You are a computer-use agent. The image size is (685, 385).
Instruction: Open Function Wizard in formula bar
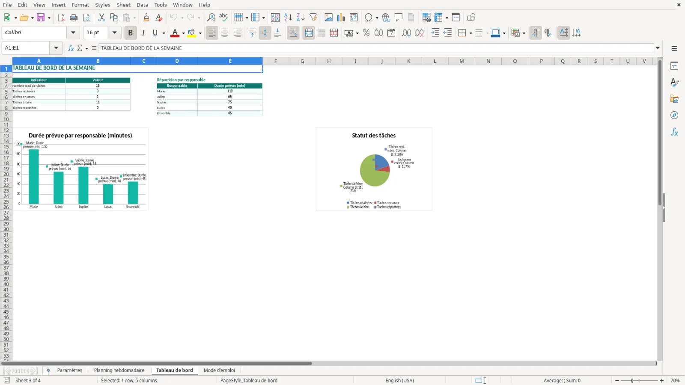pyautogui.click(x=71, y=48)
